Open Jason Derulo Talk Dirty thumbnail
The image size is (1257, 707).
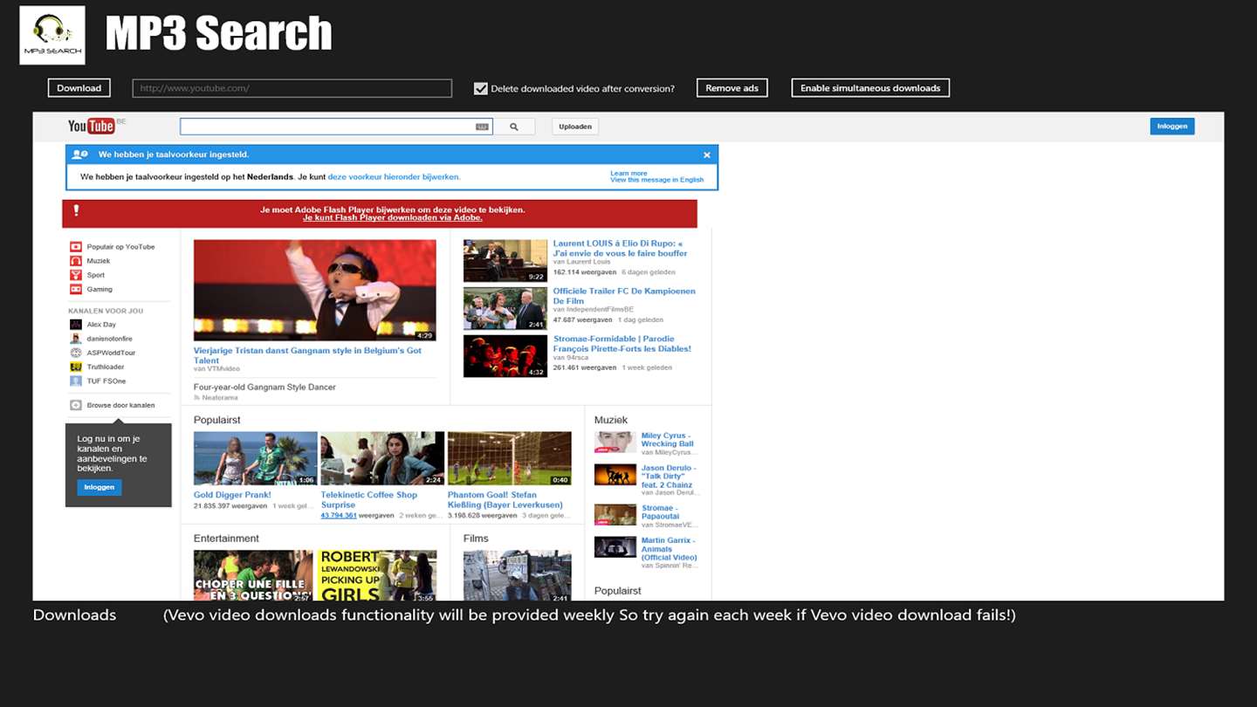click(615, 475)
